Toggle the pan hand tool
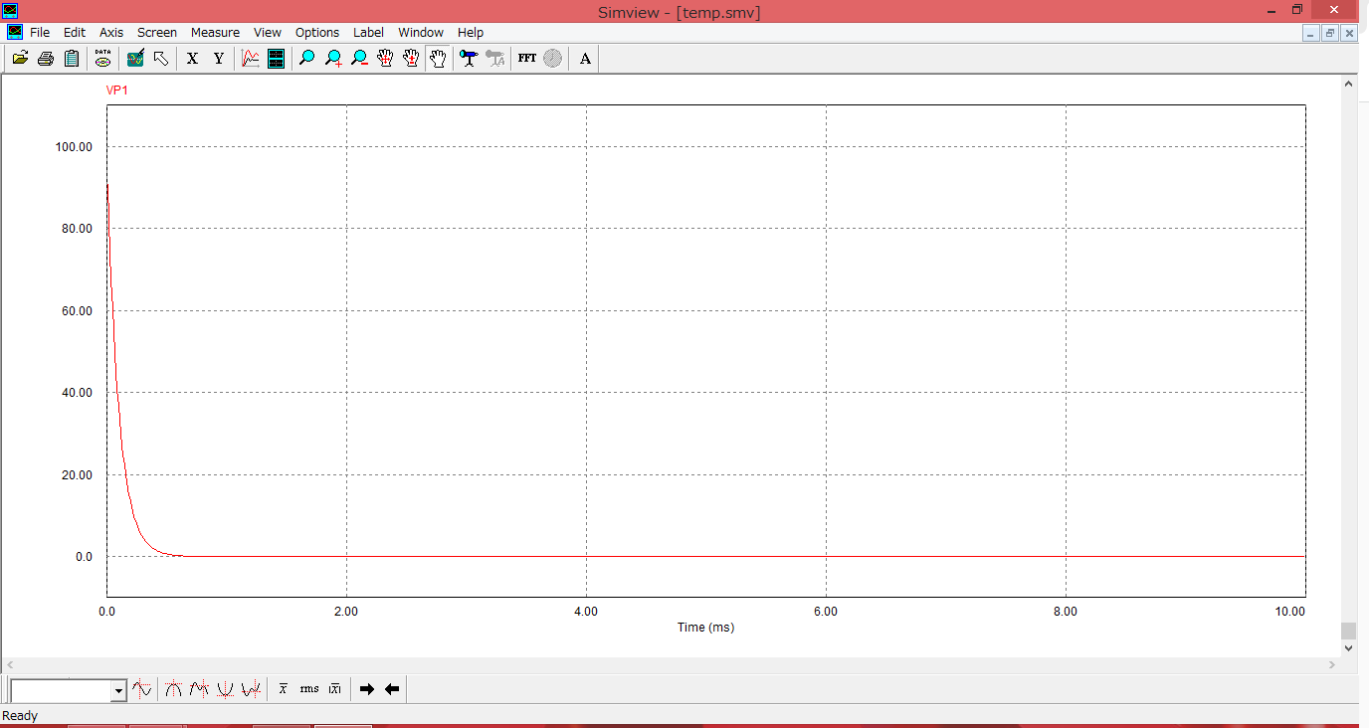 coord(437,59)
